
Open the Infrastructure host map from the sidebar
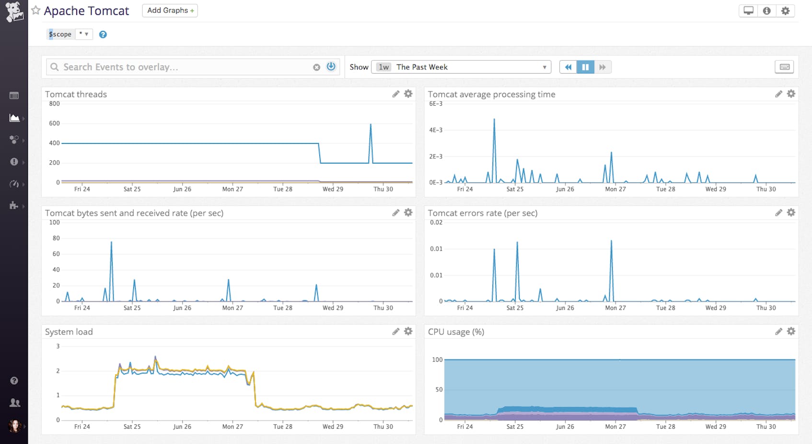14,140
